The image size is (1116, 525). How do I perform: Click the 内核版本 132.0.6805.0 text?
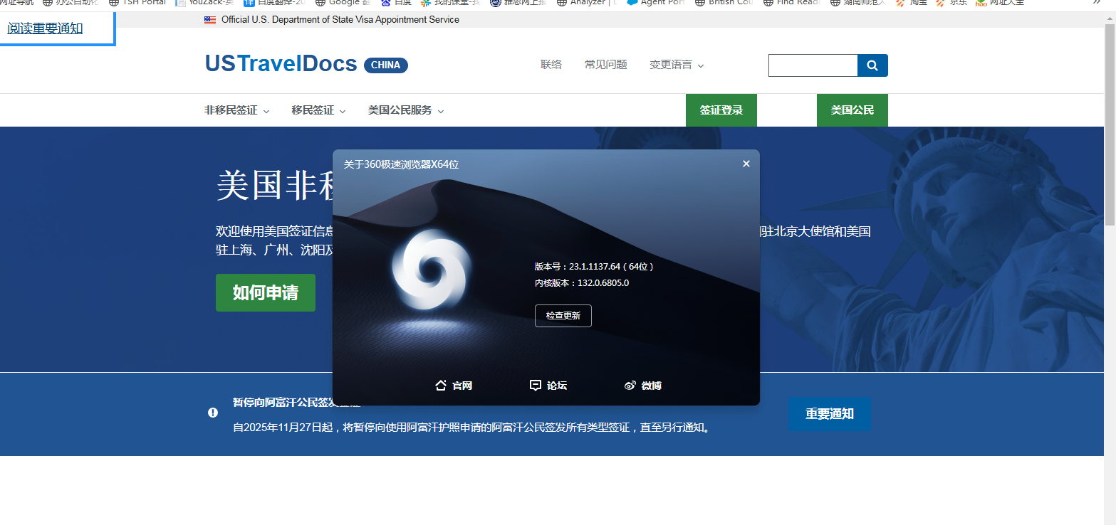click(582, 283)
